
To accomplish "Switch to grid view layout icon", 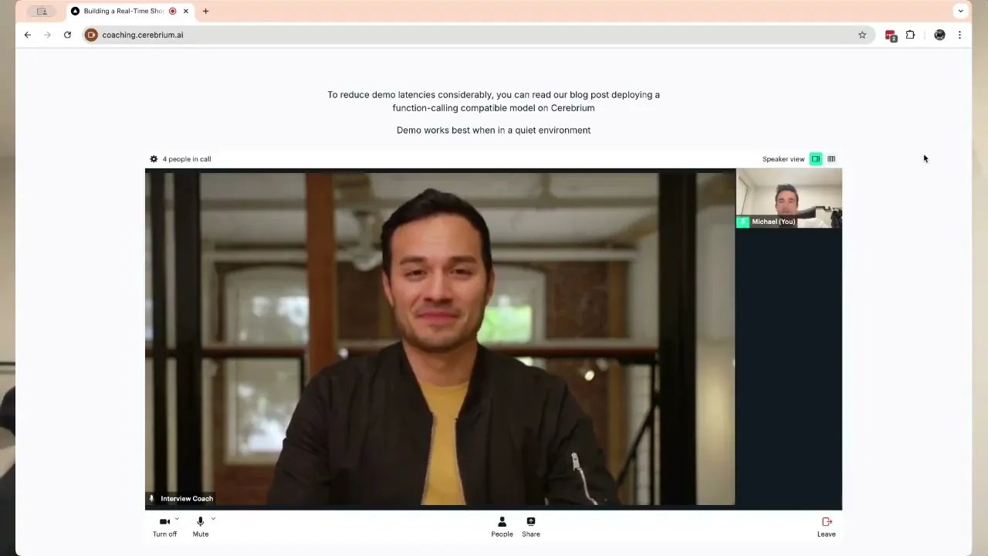I will point(831,159).
